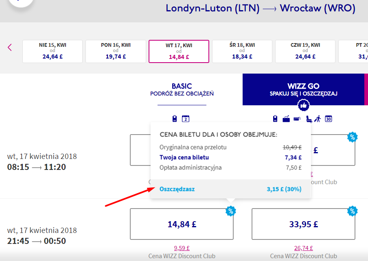Click priority boarding traveler icon

[x=318, y=119]
